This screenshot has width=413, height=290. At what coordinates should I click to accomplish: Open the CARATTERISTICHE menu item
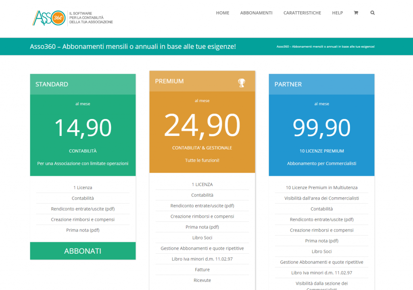tap(302, 13)
